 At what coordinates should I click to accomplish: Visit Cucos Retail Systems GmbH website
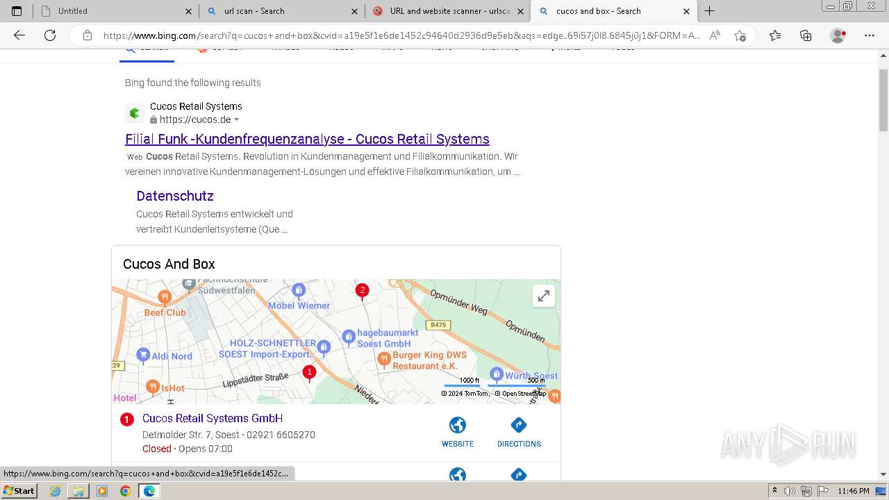pos(458,432)
